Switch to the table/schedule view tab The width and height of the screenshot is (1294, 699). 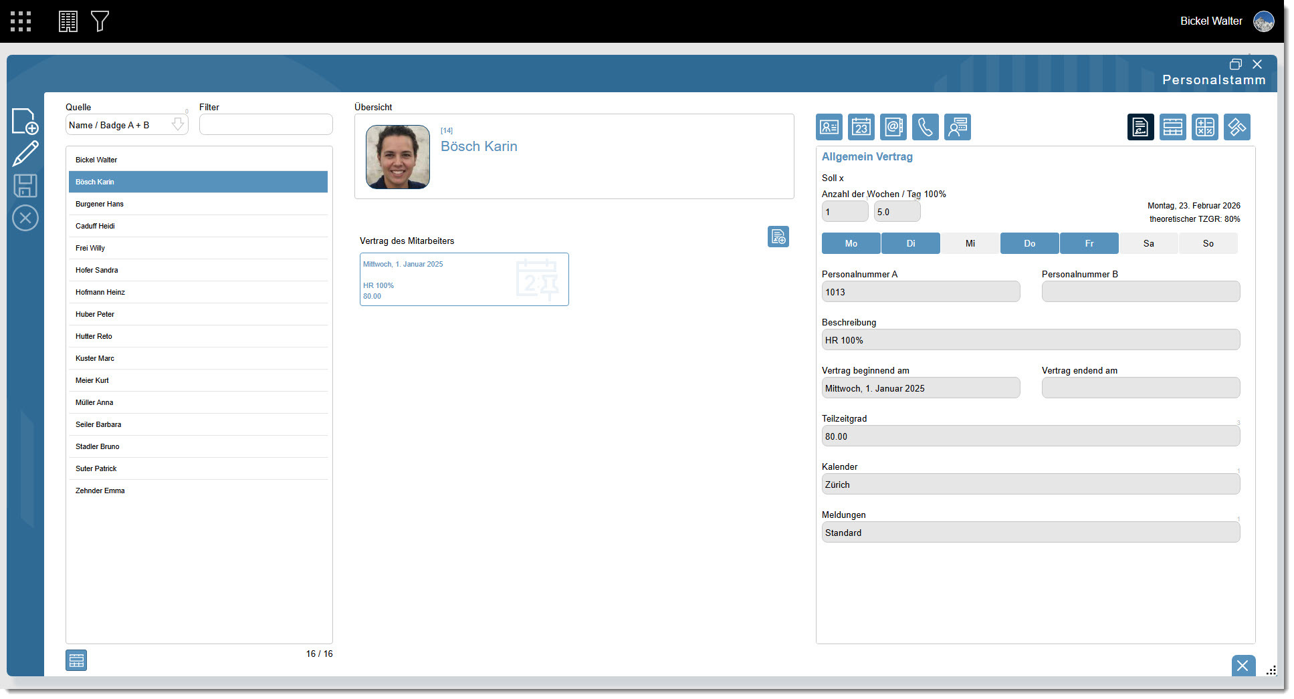[1173, 127]
